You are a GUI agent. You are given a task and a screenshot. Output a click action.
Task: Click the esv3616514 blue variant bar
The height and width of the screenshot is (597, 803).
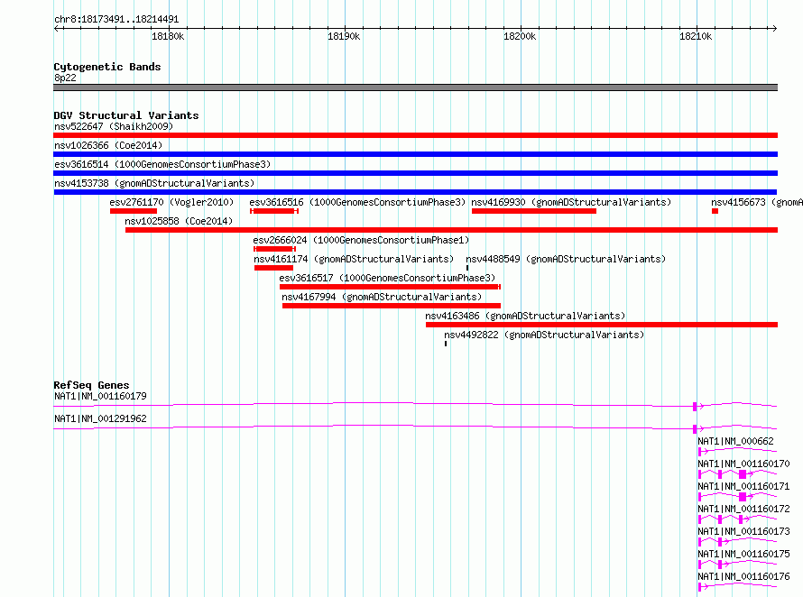415,173
